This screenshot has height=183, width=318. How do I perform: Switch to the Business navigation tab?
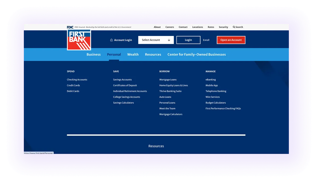click(x=93, y=54)
